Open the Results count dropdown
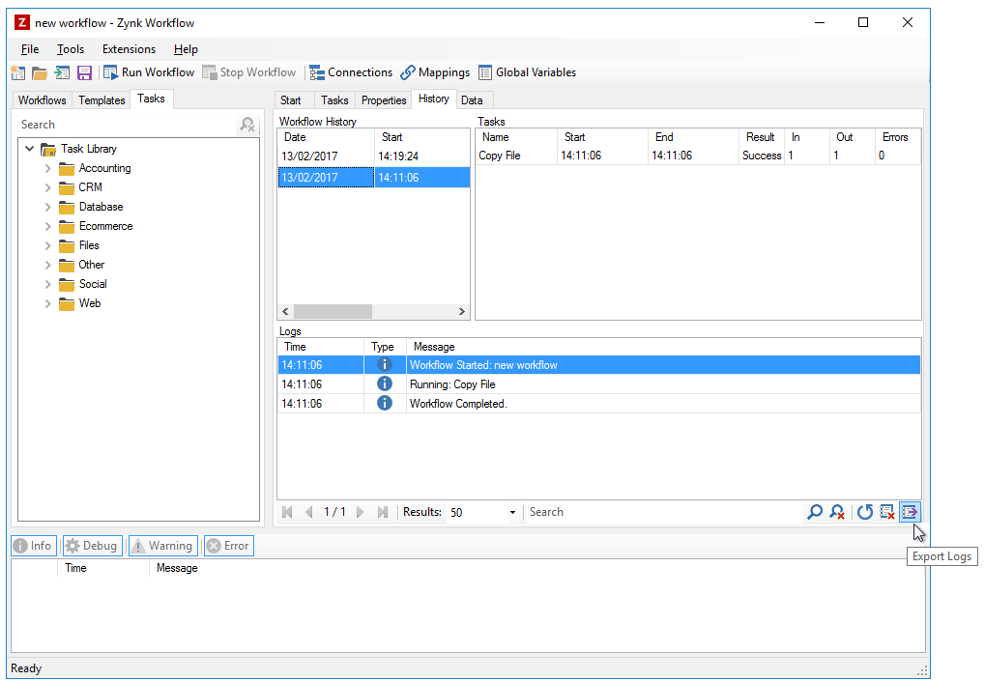 [x=512, y=513]
